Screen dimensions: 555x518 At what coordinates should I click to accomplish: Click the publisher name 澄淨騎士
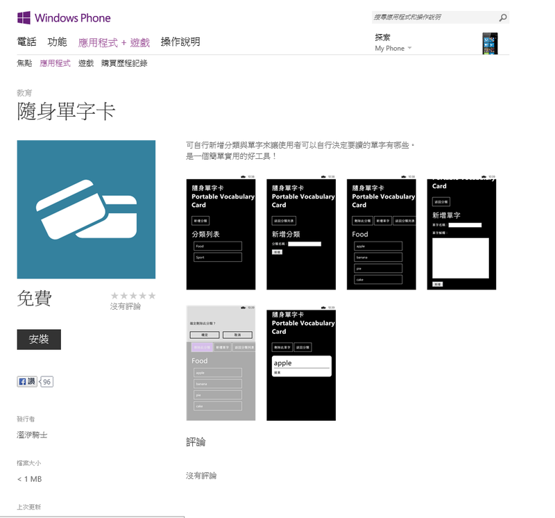[x=32, y=435]
